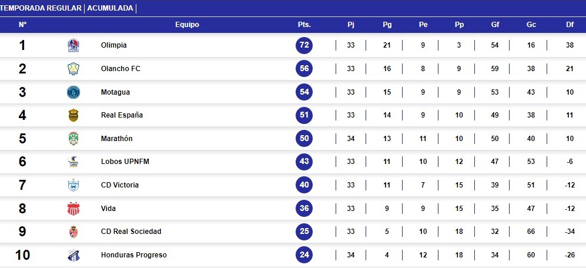
Task: Click the Real España crest icon
Action: pos(73,115)
